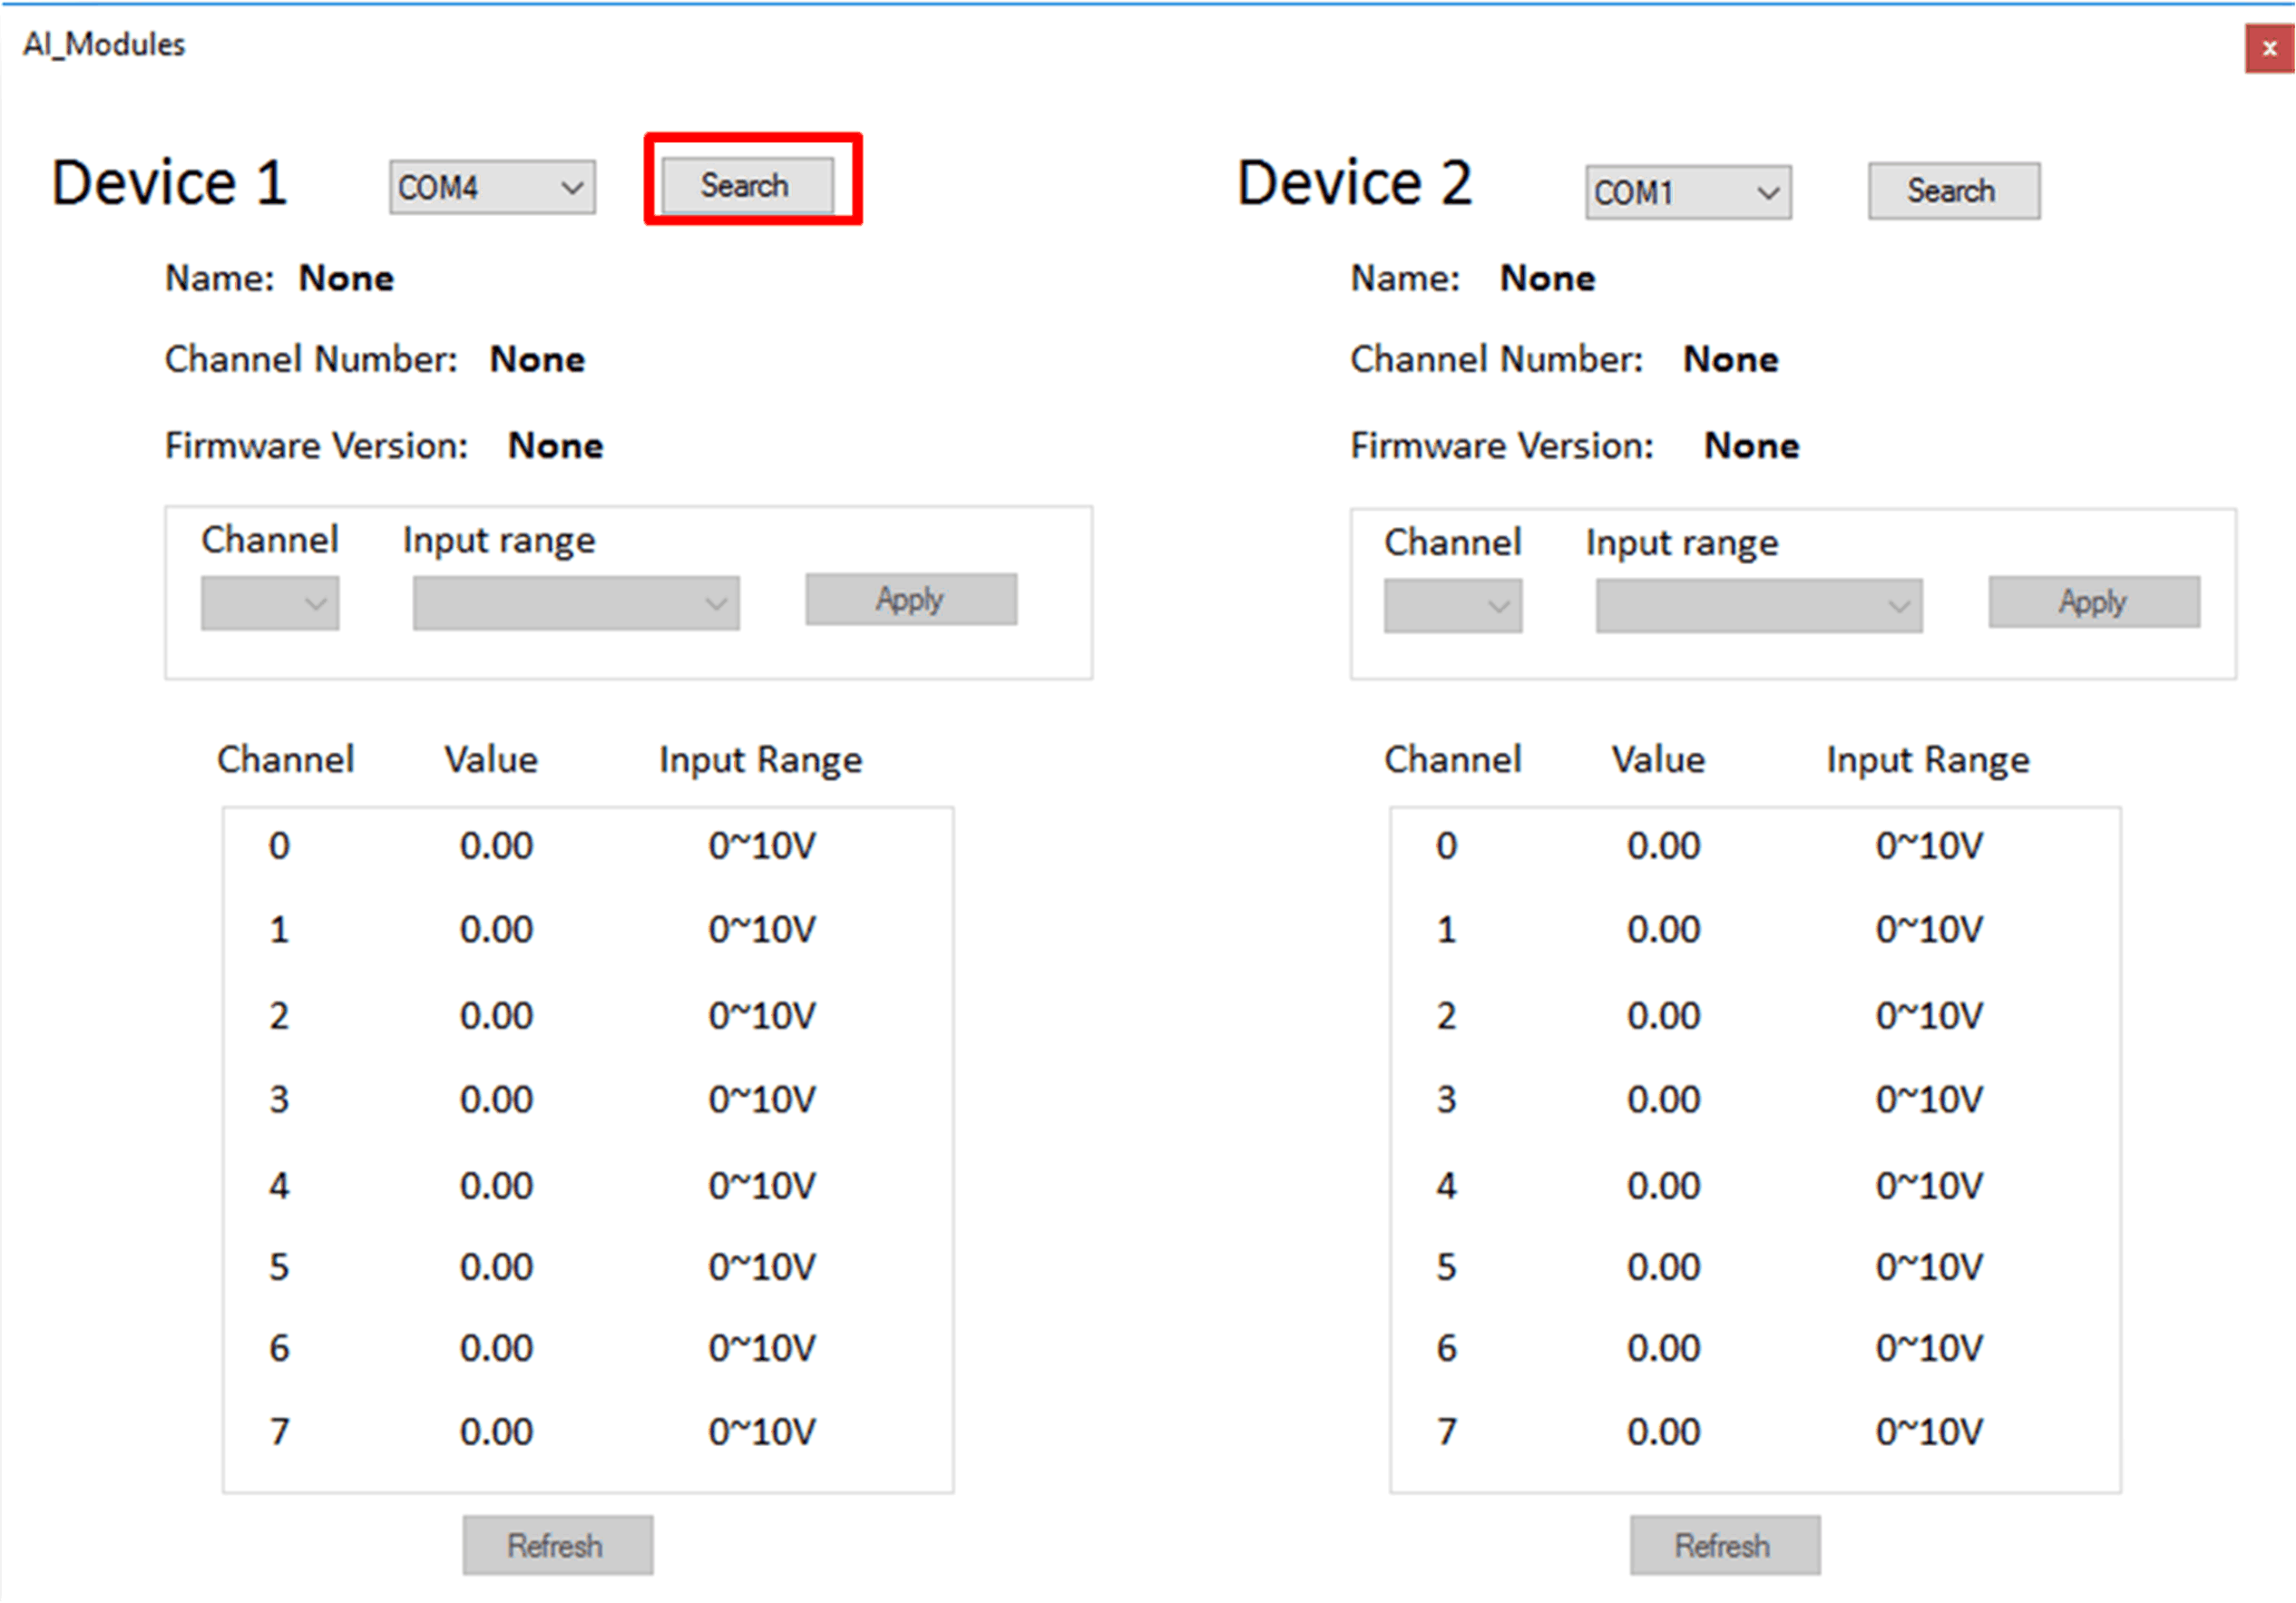The width and height of the screenshot is (2296, 1603).
Task: Click Device 1 Firmware Version value
Action: 555,446
